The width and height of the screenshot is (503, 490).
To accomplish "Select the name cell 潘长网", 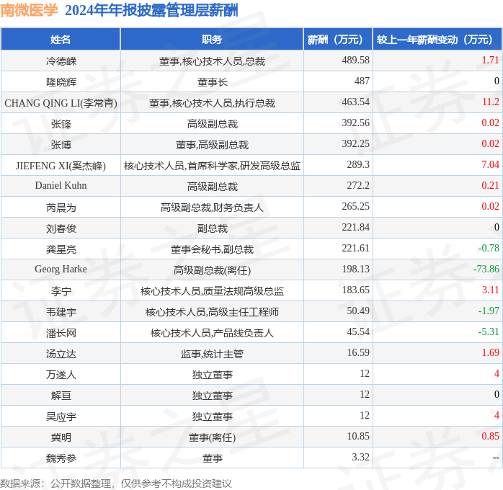I will coord(61,333).
